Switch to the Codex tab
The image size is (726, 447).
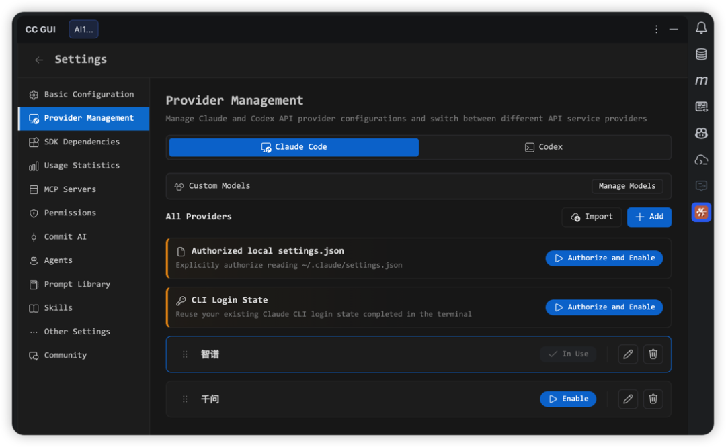click(544, 147)
